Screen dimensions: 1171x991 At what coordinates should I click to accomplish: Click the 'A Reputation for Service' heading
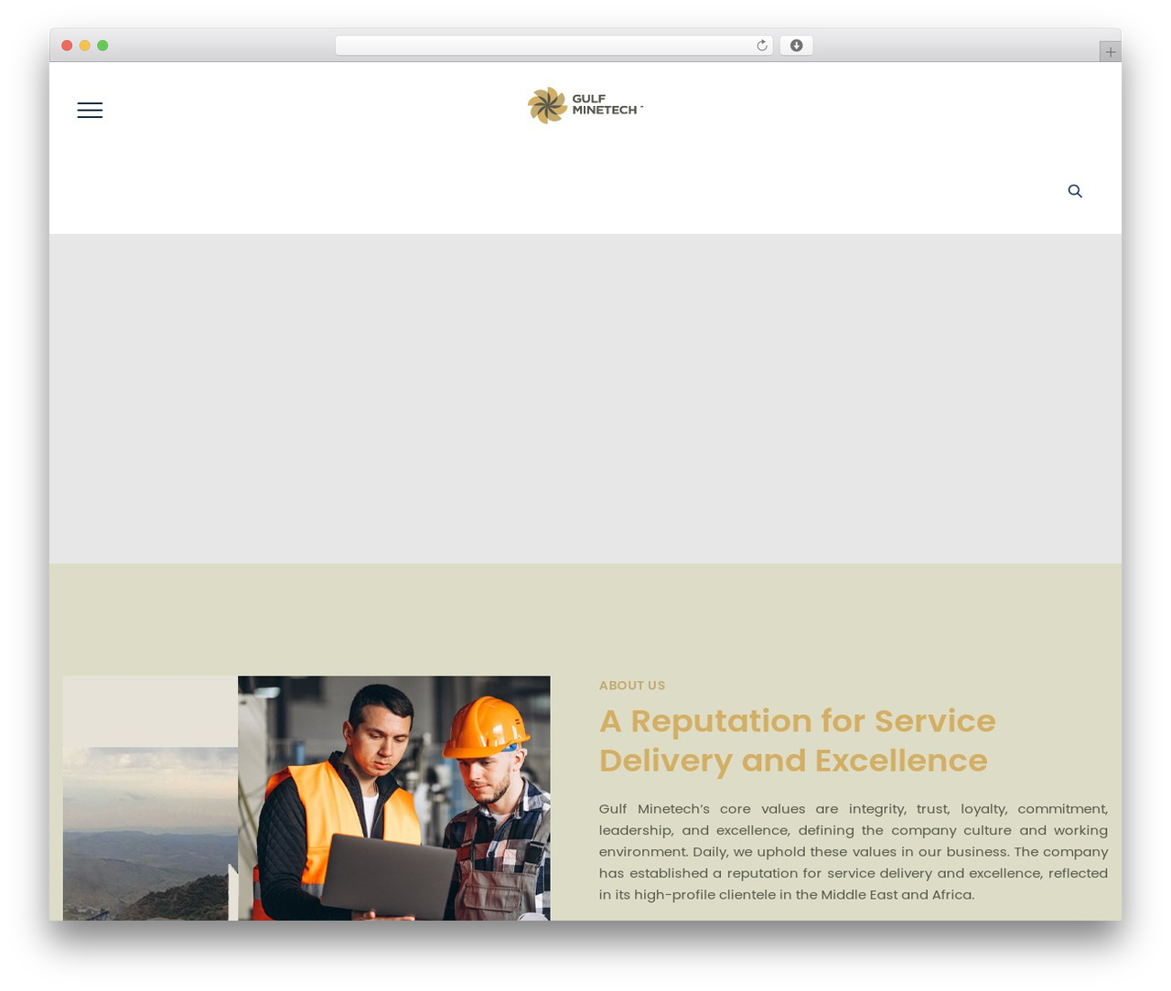click(797, 741)
